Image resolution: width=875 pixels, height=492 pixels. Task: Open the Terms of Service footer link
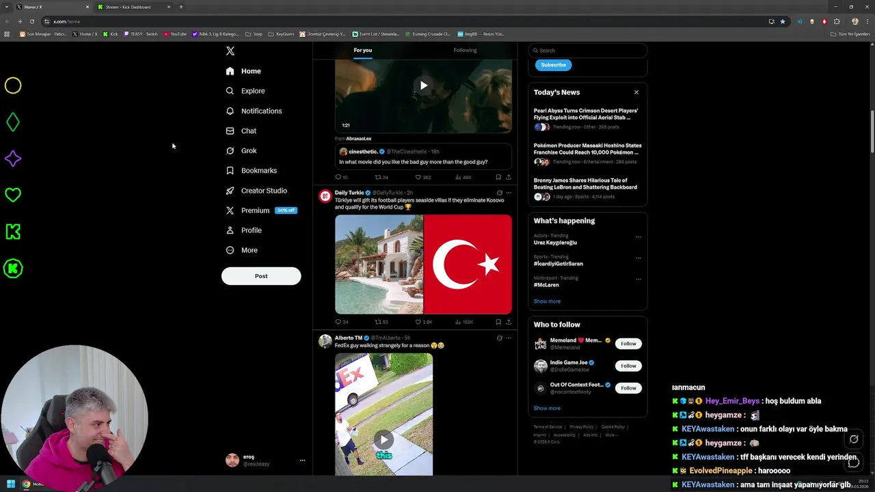pos(548,427)
